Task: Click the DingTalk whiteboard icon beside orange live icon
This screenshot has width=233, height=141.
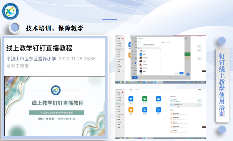Action: point(145,110)
